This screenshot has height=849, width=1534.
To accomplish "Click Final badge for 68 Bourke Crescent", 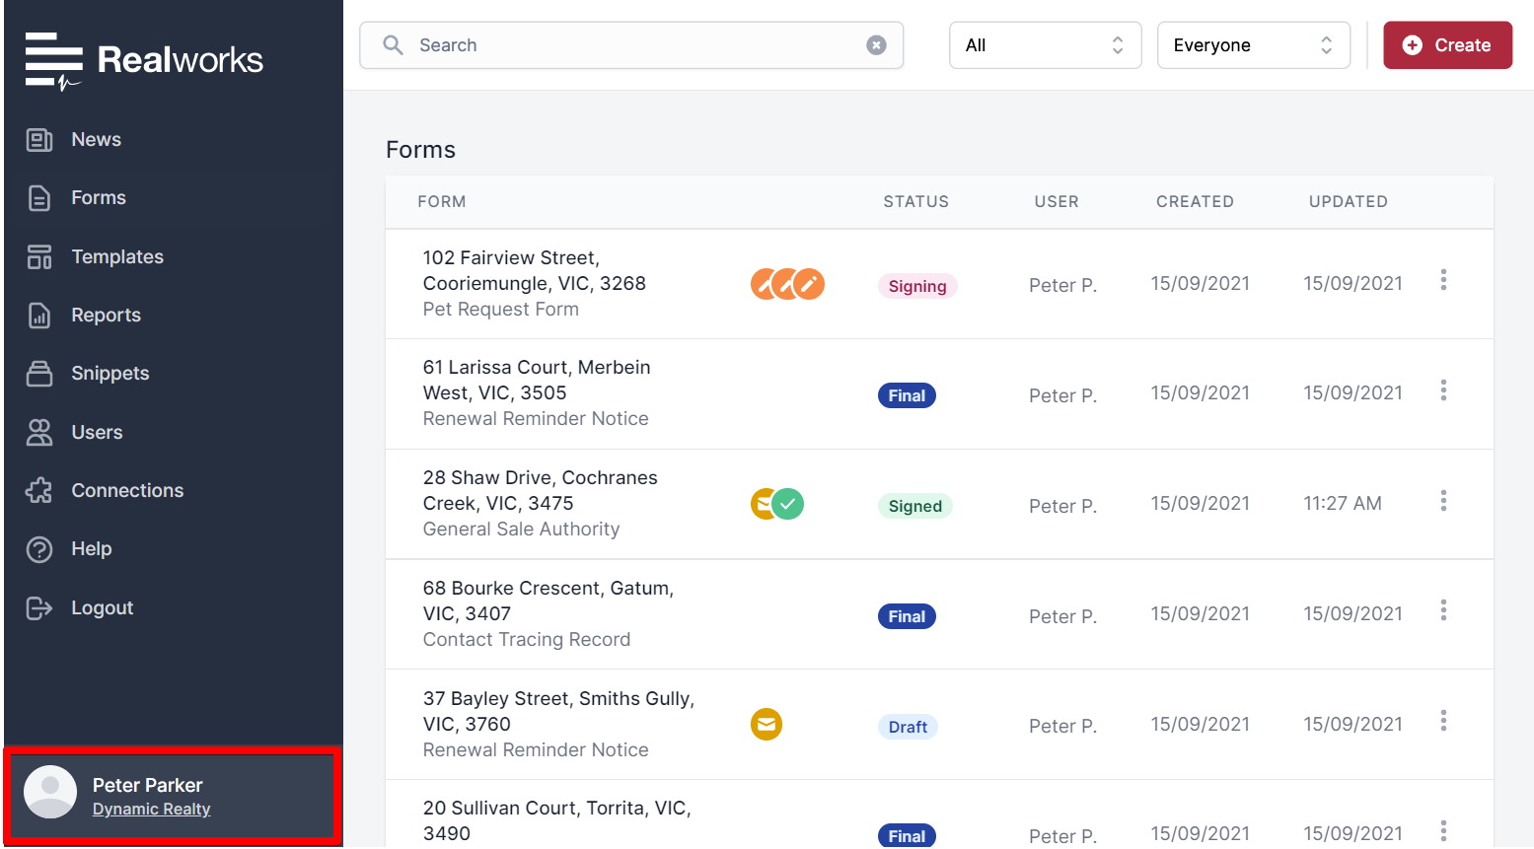I will click(907, 616).
